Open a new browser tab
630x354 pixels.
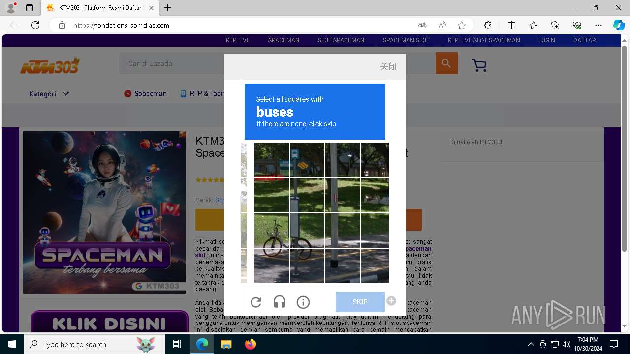pos(168,8)
